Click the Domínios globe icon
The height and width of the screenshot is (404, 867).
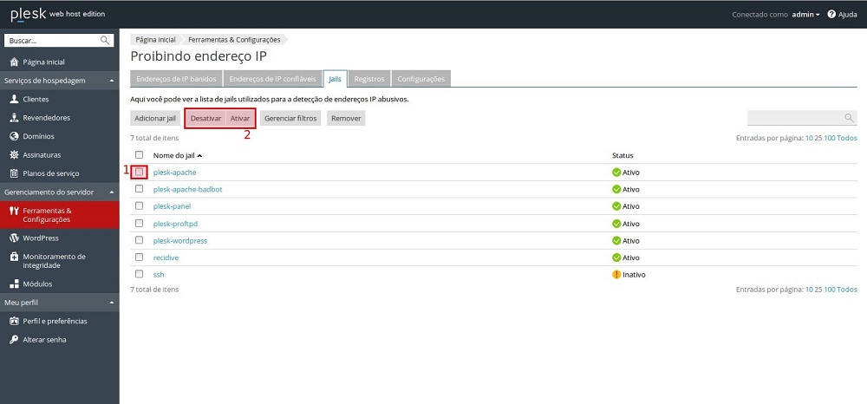[14, 136]
